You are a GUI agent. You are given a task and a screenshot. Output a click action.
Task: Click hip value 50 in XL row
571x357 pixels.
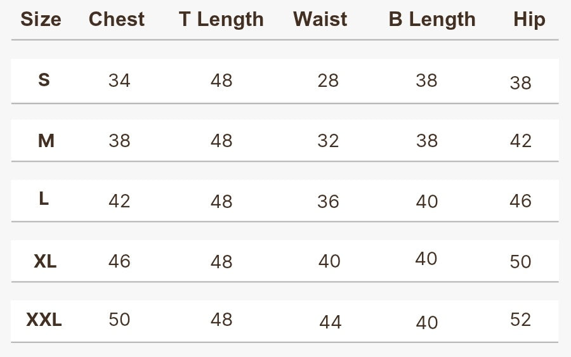[x=520, y=262]
